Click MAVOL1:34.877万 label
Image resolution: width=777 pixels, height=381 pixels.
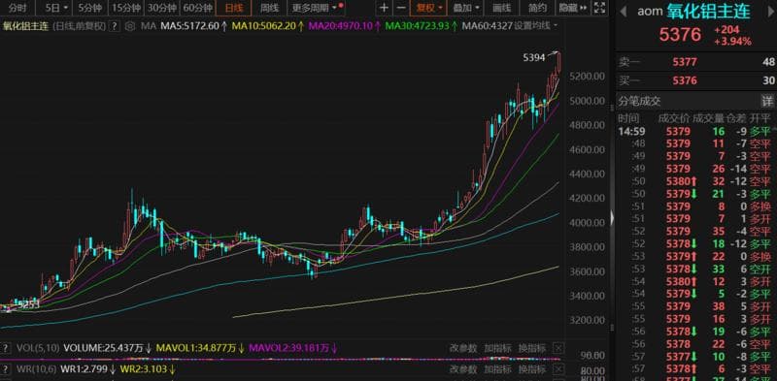196,348
